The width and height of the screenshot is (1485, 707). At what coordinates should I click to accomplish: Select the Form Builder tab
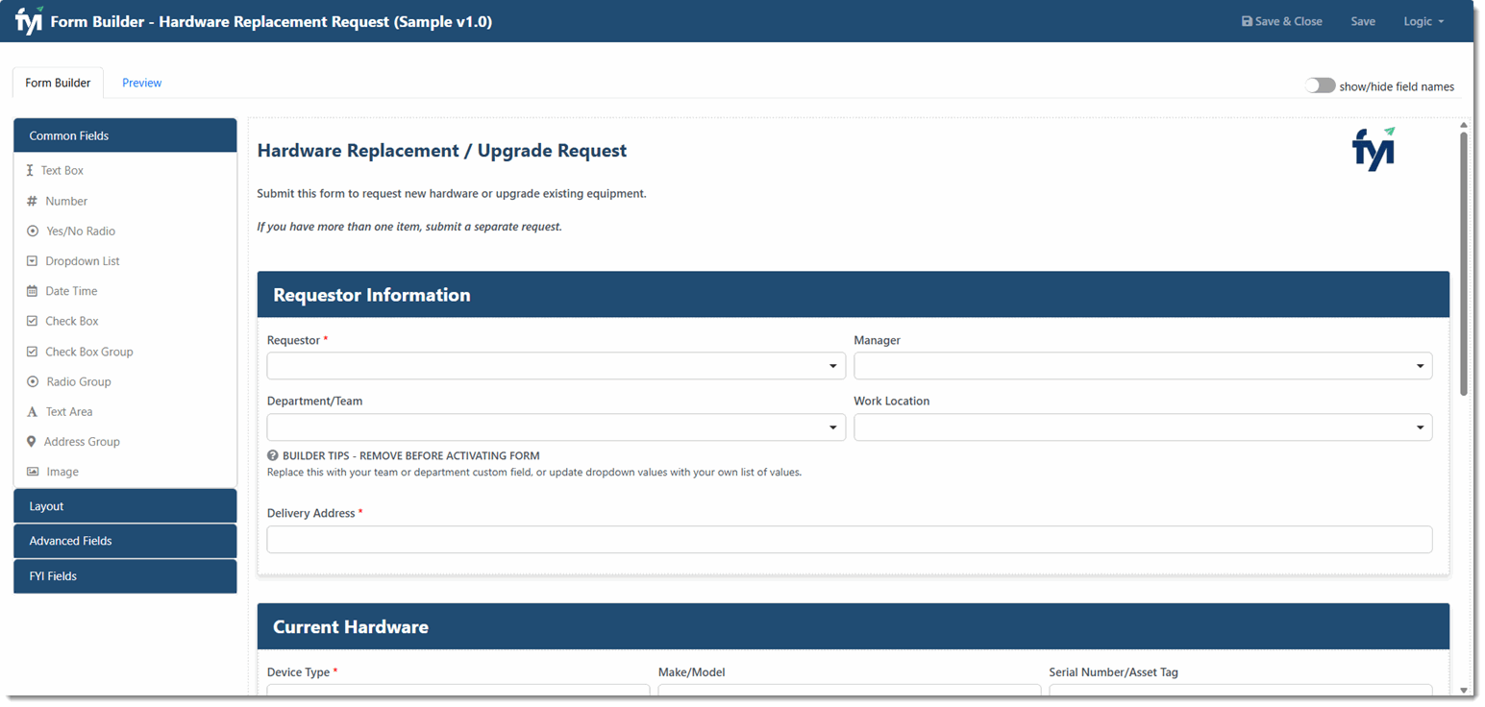click(x=58, y=83)
